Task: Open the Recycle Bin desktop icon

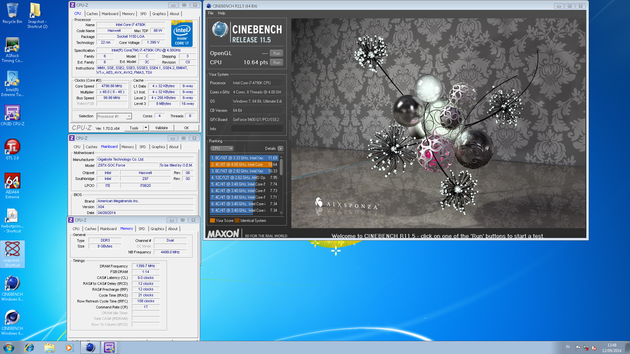Action: coord(12,13)
